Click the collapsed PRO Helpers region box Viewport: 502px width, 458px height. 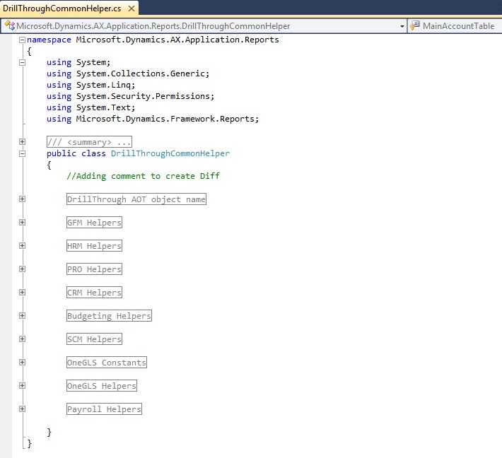(x=94, y=269)
